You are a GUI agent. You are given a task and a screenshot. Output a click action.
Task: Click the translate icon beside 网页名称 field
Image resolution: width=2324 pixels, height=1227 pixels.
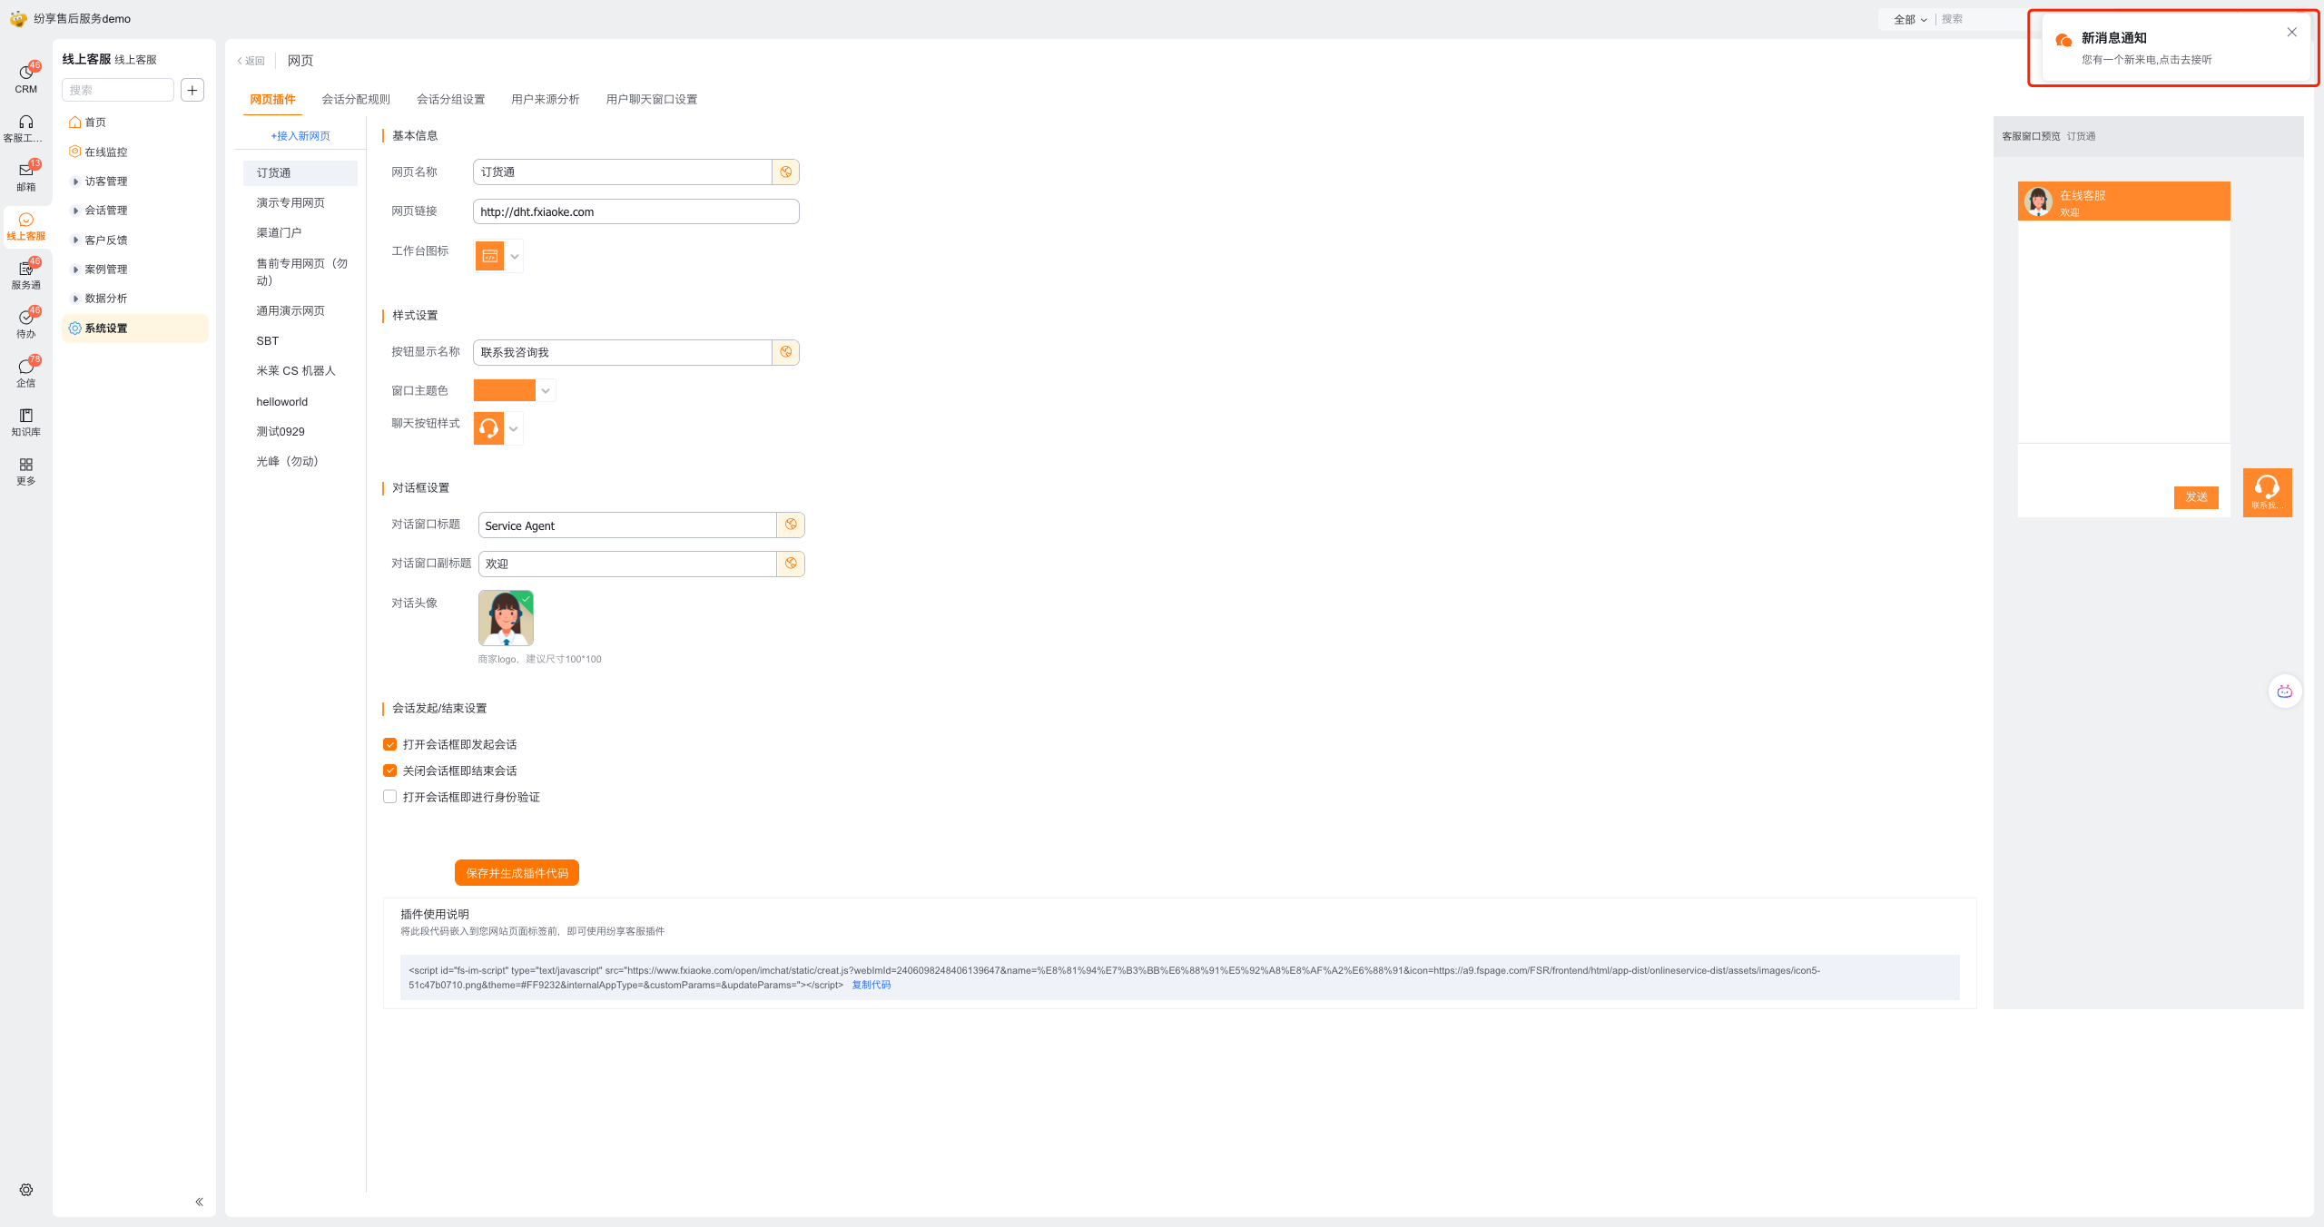785,172
